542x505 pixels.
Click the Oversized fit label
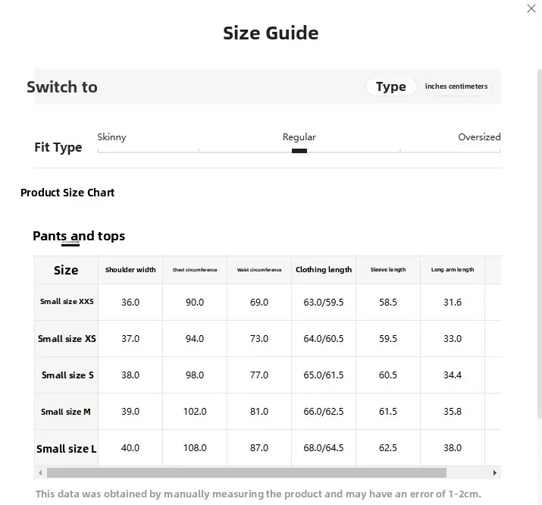click(x=479, y=137)
